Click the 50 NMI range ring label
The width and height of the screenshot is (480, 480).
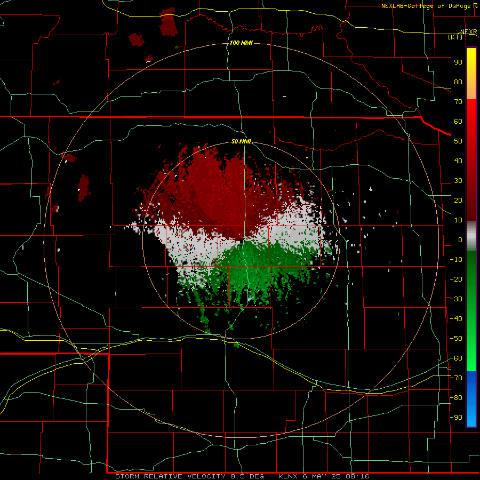click(x=241, y=141)
